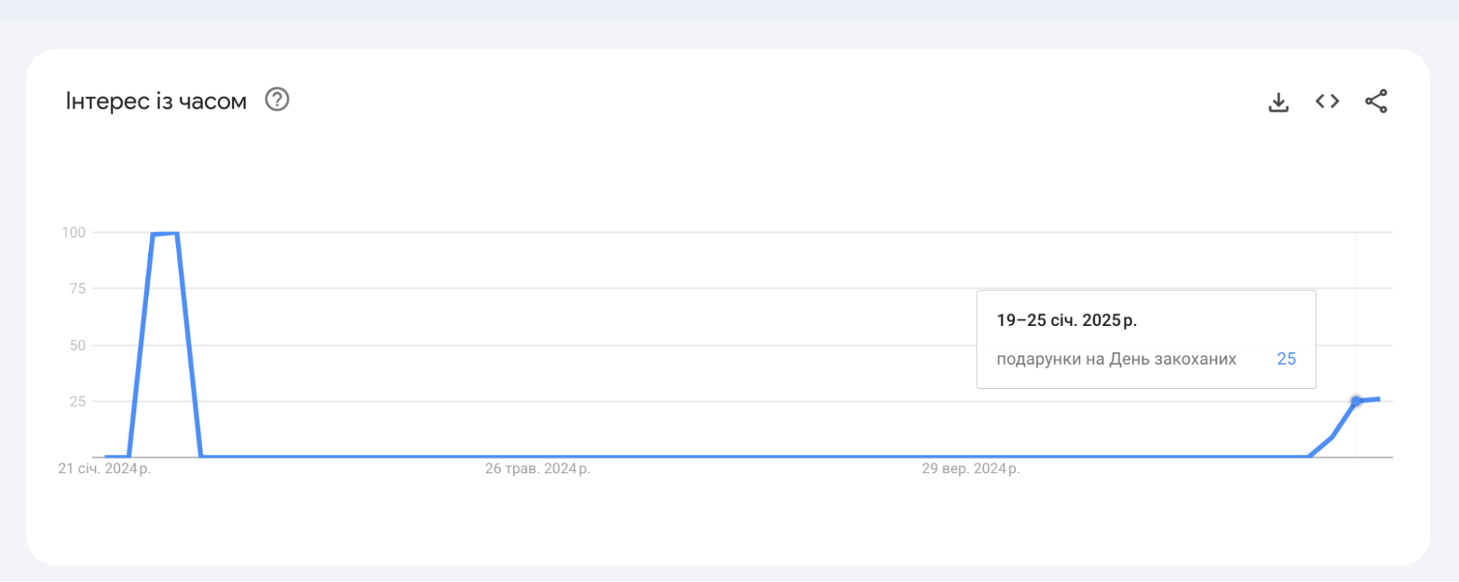Click the axis date 29 вер. 2024 р.

(971, 468)
